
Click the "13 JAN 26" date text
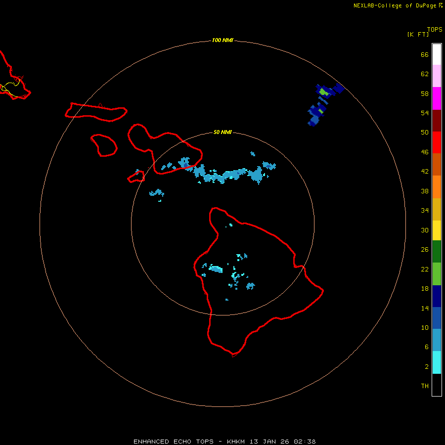[269, 442]
